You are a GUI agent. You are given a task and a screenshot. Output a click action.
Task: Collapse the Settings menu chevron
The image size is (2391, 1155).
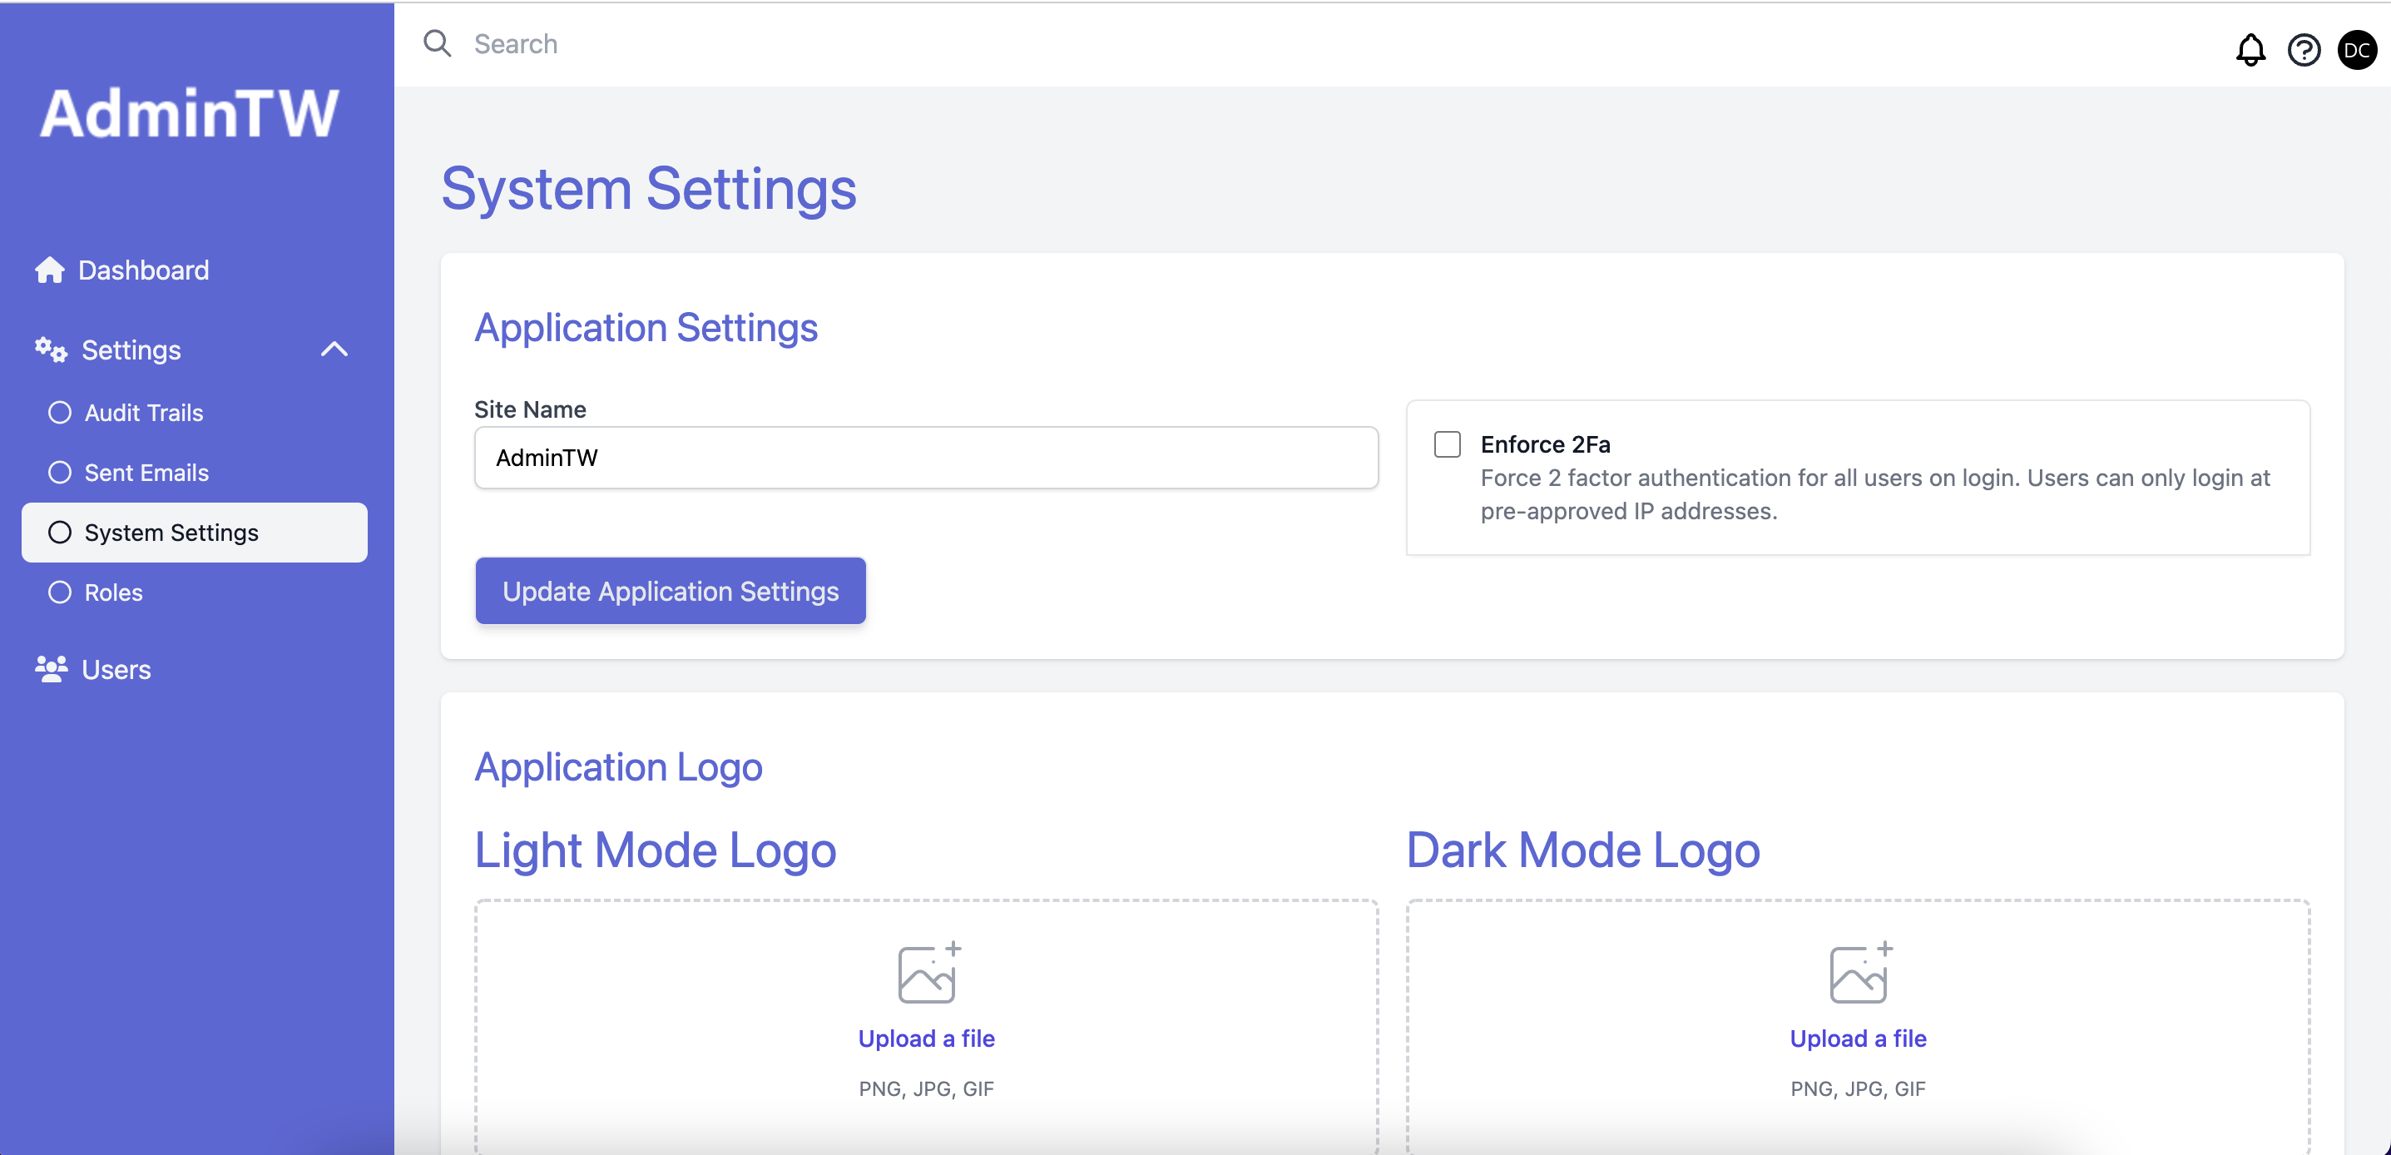pyautogui.click(x=334, y=350)
